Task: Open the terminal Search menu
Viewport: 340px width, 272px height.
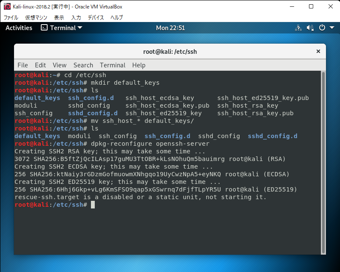Action: (x=83, y=65)
